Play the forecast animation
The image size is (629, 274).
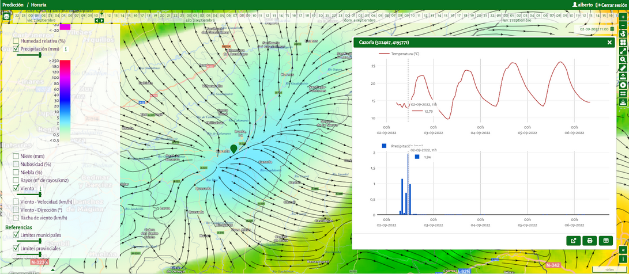click(623, 85)
